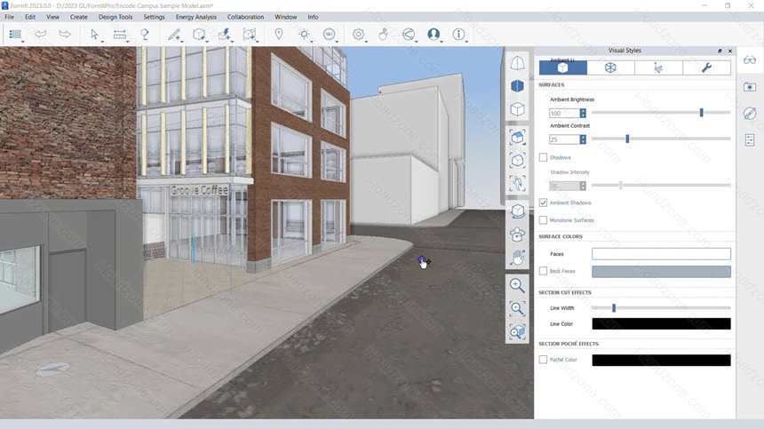Open the camera Scenes sidebar icon
Viewport: 764px width, 429px height.
(x=750, y=87)
